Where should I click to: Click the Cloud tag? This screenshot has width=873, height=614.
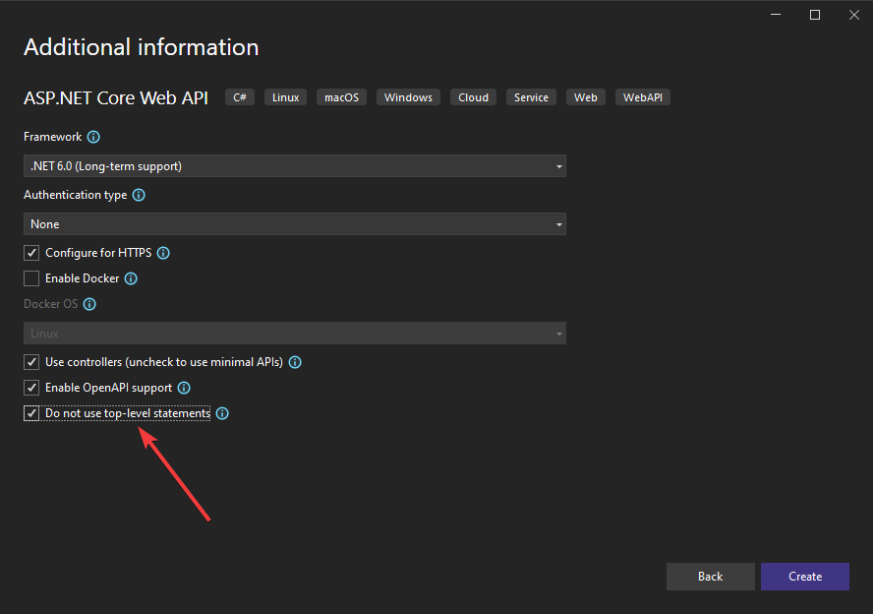pyautogui.click(x=473, y=97)
